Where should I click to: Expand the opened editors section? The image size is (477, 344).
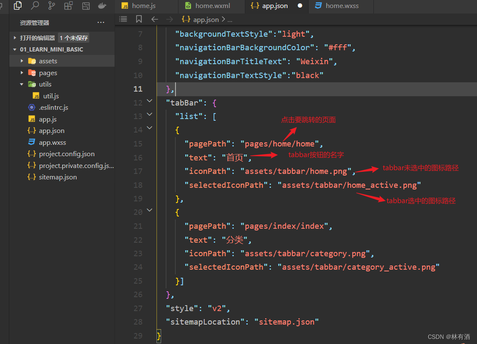pos(15,38)
